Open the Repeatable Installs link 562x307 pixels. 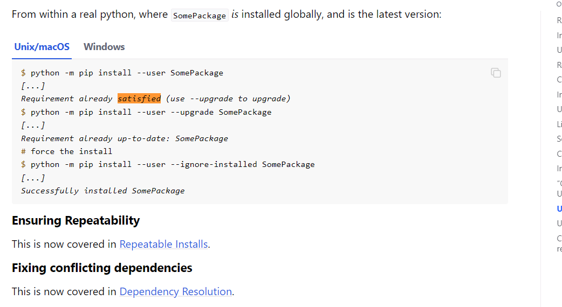(x=163, y=244)
